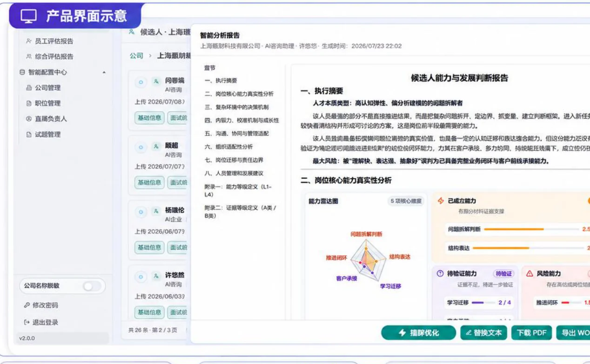This screenshot has width=590, height=364.
Task: Click the logout arrow icon beside 退出登录
Action: point(27,322)
